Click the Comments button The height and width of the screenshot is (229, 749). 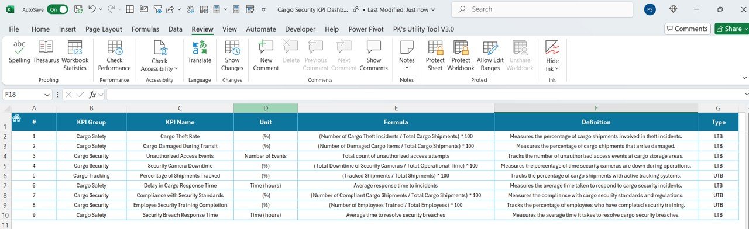tap(688, 29)
